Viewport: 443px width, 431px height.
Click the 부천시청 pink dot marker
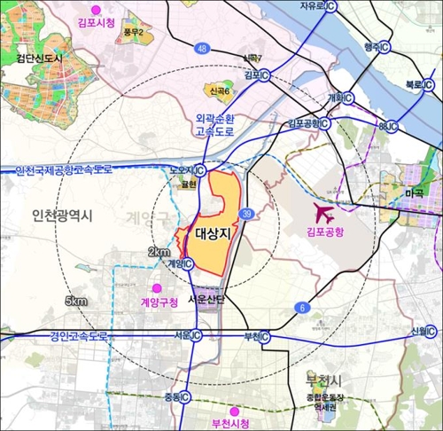(x=235, y=411)
